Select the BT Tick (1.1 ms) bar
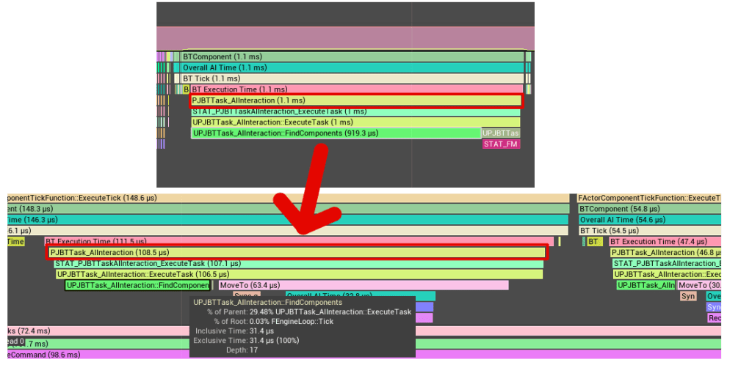The height and width of the screenshot is (384, 752). coord(352,78)
